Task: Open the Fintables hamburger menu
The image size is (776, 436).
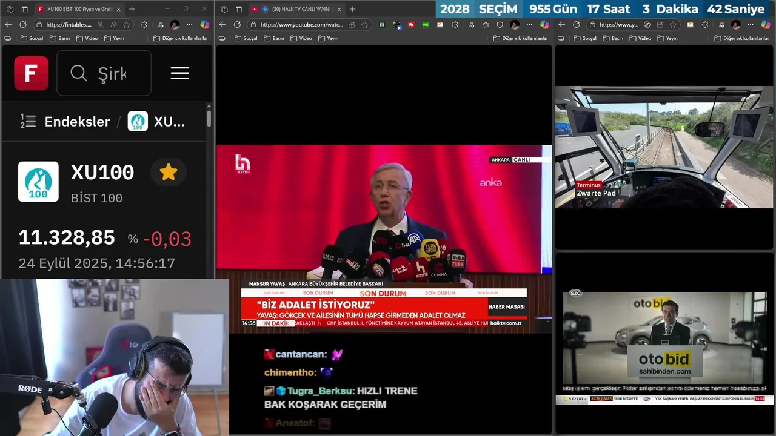Action: coord(179,73)
